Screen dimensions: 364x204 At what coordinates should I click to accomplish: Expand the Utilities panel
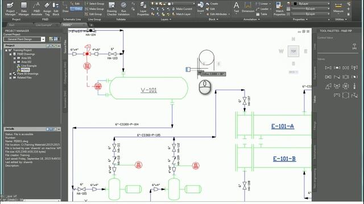coord(341,19)
